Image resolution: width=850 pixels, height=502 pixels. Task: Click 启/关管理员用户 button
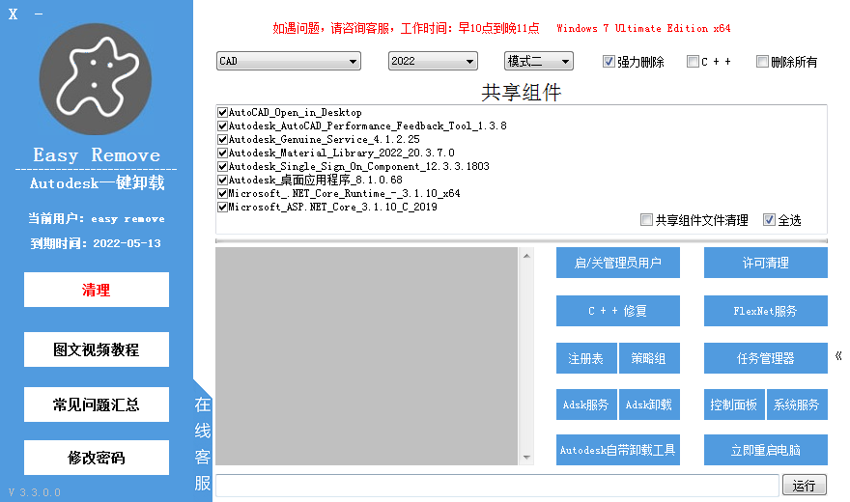pos(618,263)
